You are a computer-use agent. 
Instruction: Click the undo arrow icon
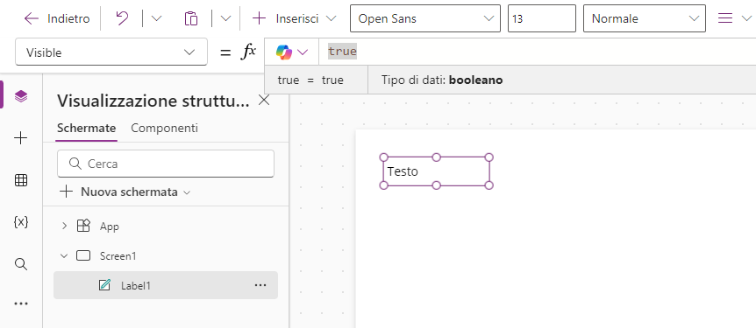[x=122, y=18]
